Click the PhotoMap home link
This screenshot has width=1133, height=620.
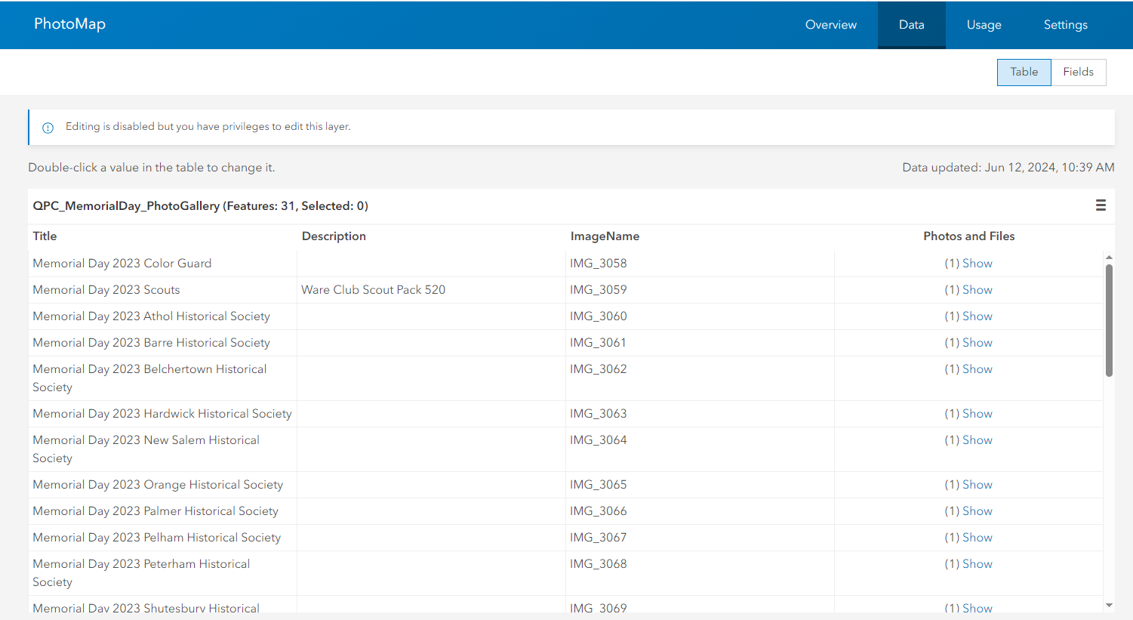(x=69, y=23)
